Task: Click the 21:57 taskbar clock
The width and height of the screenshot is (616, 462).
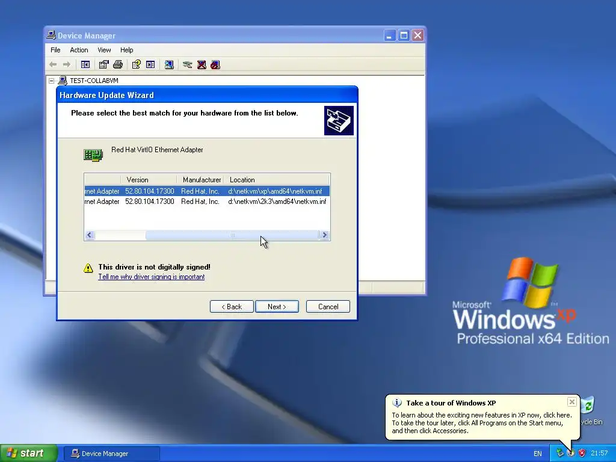Action: [x=599, y=453]
